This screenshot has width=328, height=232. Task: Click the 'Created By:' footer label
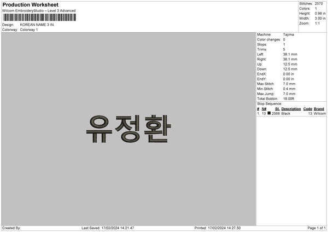tap(11, 228)
